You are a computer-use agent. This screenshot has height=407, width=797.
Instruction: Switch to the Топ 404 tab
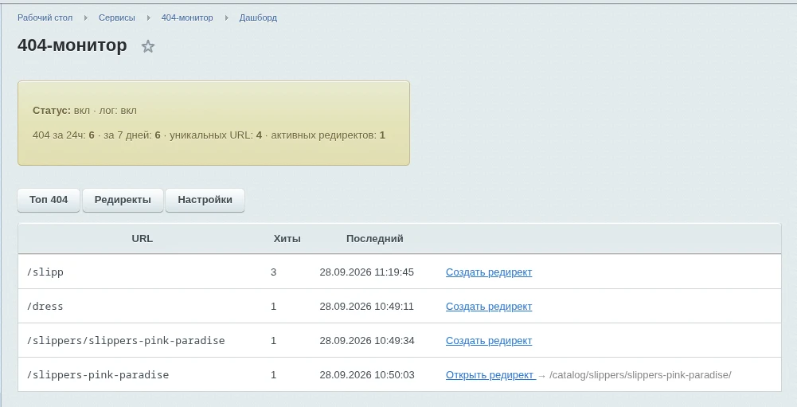[x=49, y=200]
